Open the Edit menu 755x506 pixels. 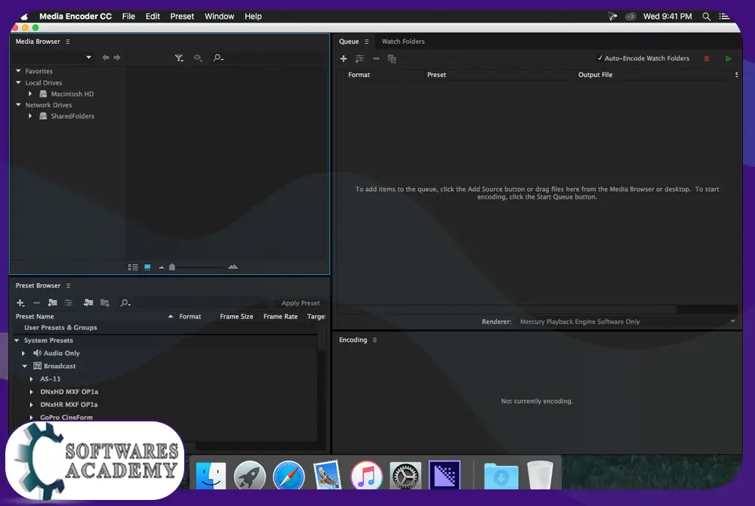coord(153,17)
